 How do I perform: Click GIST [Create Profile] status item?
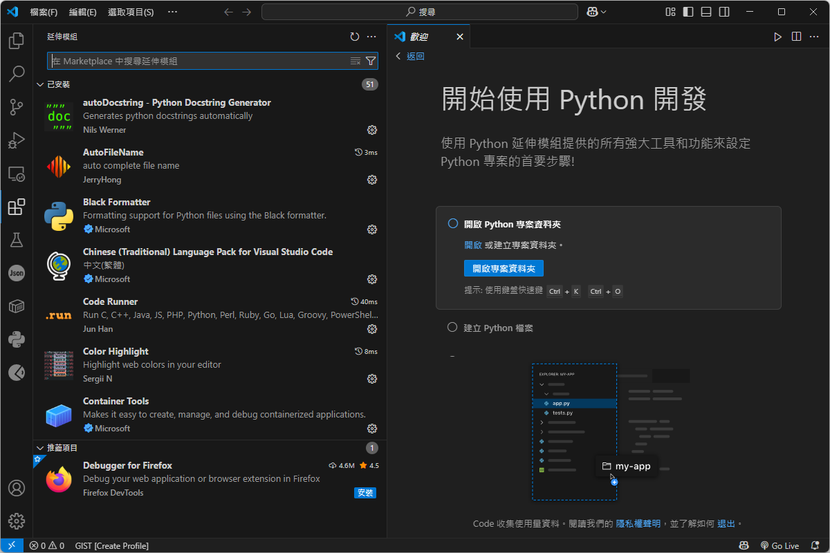point(112,545)
